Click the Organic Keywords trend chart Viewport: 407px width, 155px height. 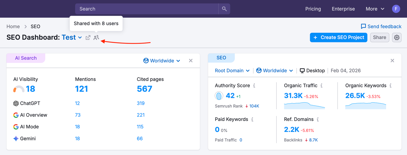pyautogui.click(x=366, y=106)
